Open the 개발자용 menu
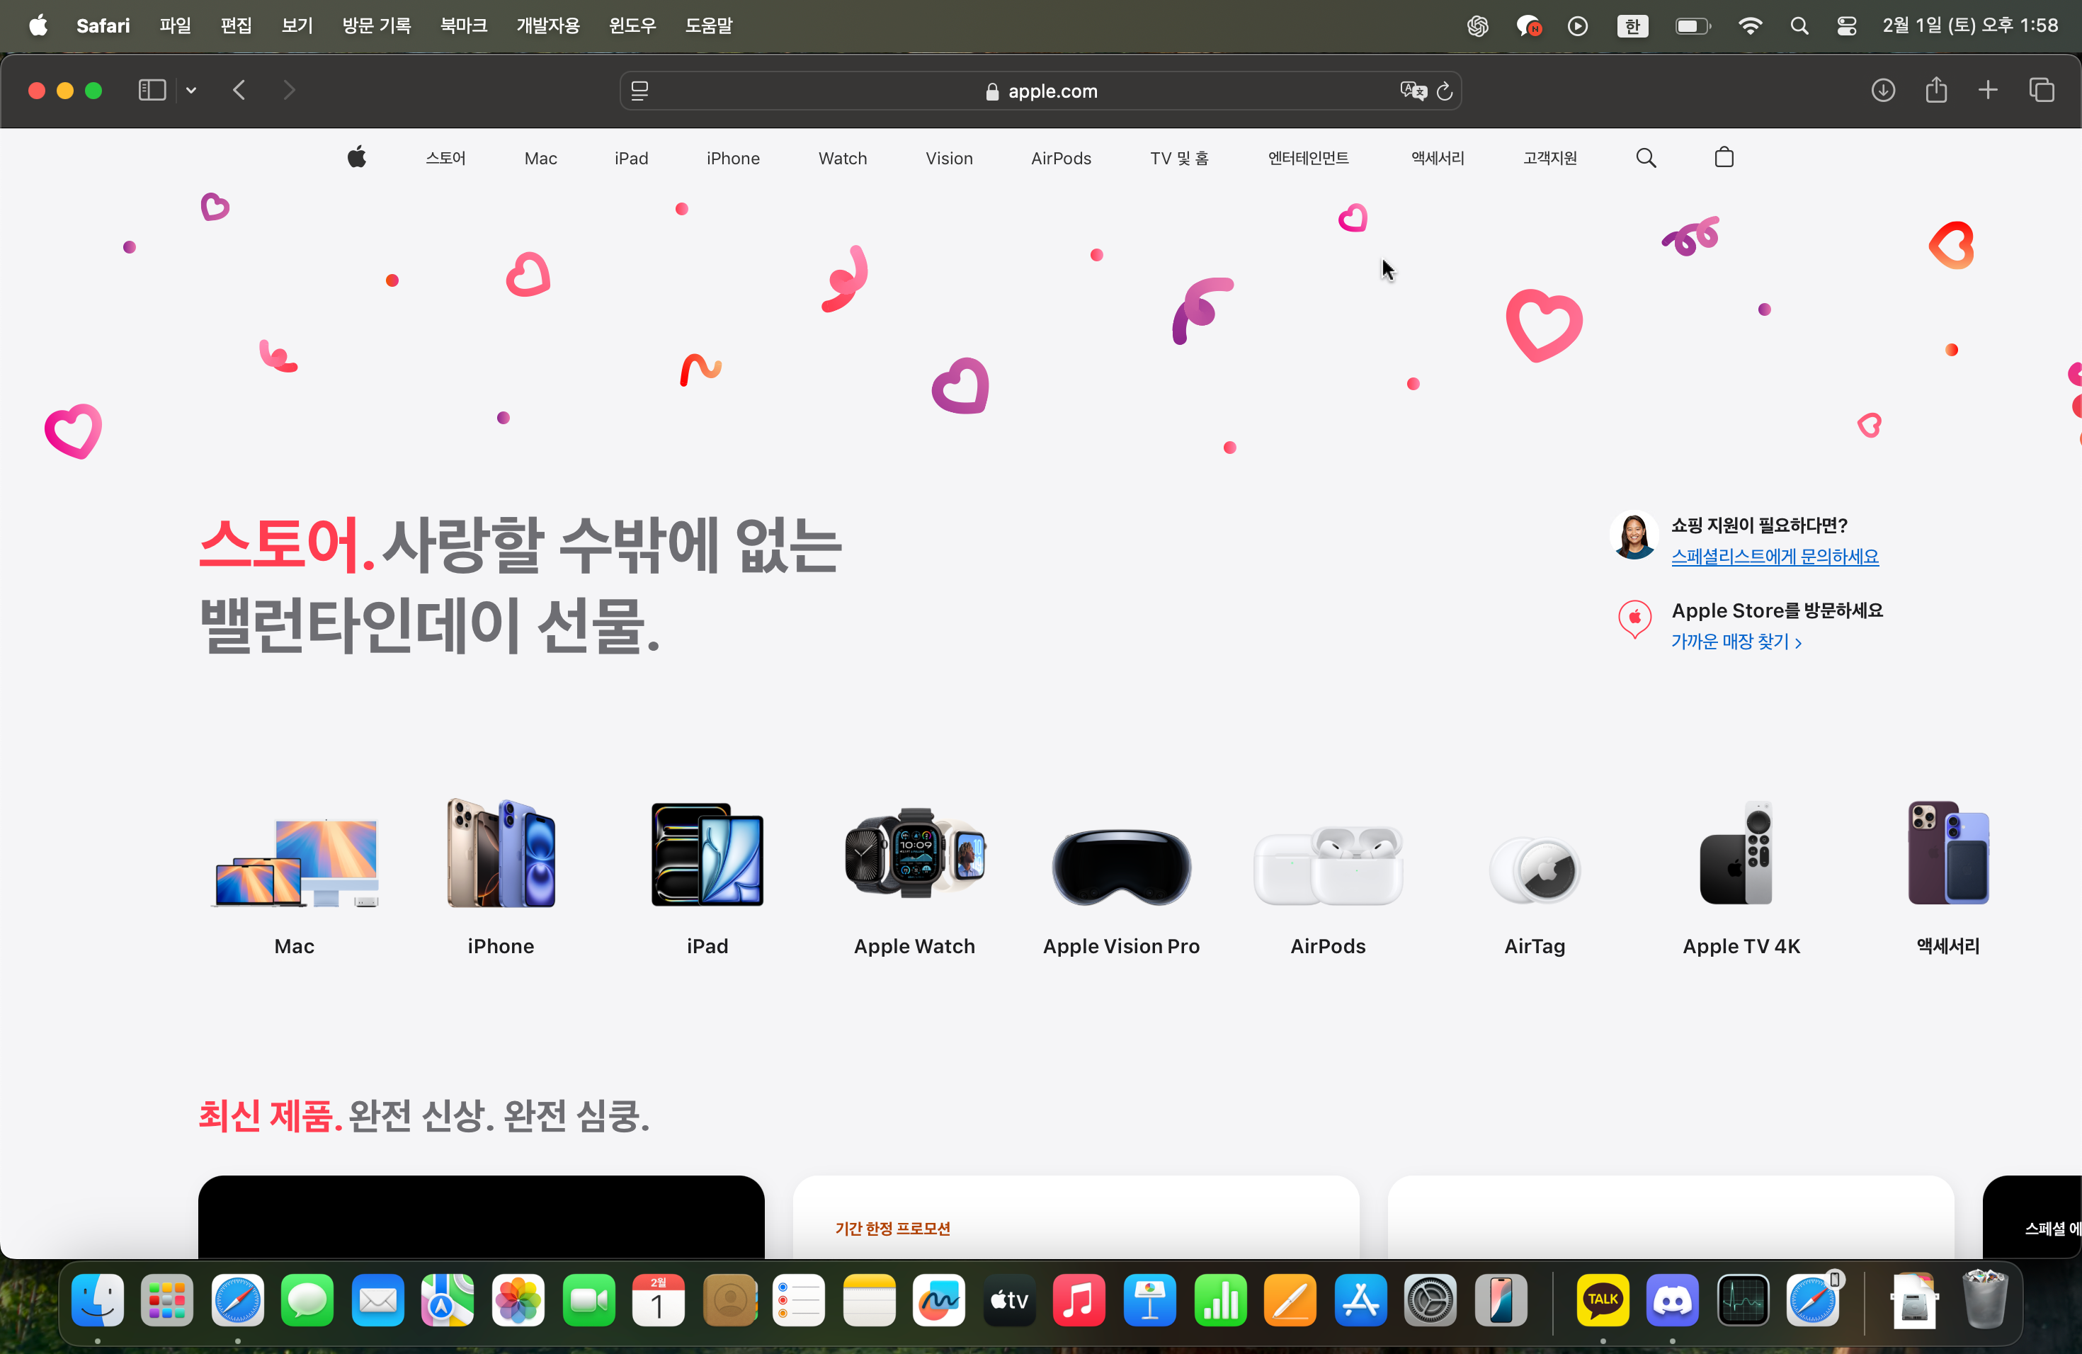Viewport: 2082px width, 1354px height. (547, 25)
